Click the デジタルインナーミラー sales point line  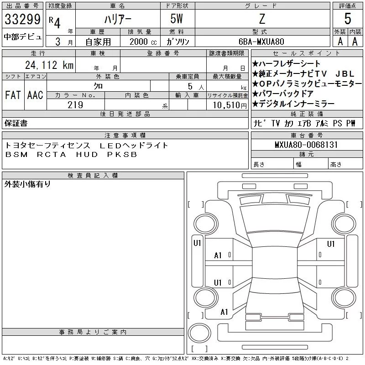click(293, 104)
